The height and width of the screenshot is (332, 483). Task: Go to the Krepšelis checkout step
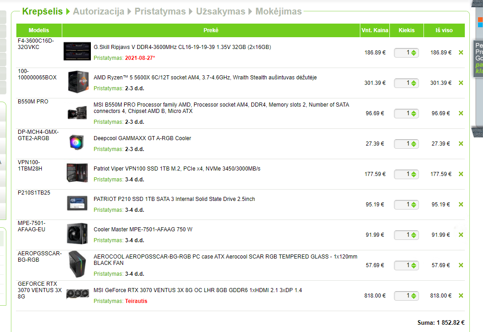coord(43,11)
